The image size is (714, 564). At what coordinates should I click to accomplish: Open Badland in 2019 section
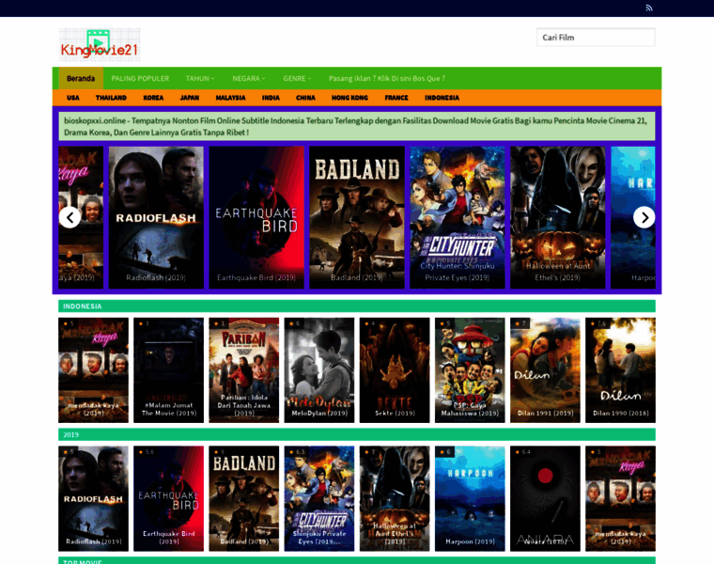244,498
